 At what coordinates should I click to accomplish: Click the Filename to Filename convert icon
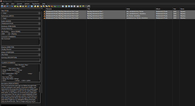pos(47,6)
